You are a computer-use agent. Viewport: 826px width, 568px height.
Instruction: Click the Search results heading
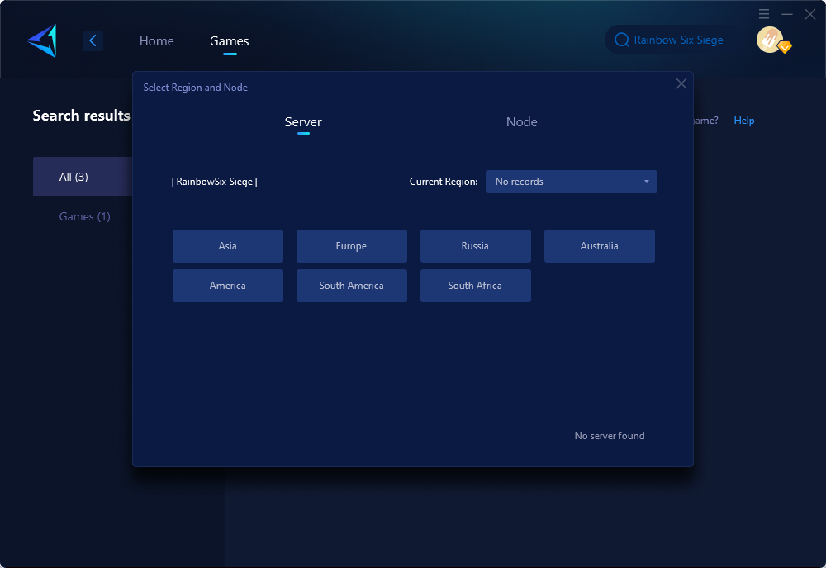coord(81,116)
